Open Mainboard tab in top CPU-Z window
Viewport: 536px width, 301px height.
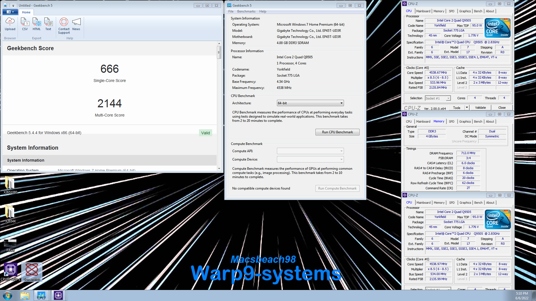[423, 11]
